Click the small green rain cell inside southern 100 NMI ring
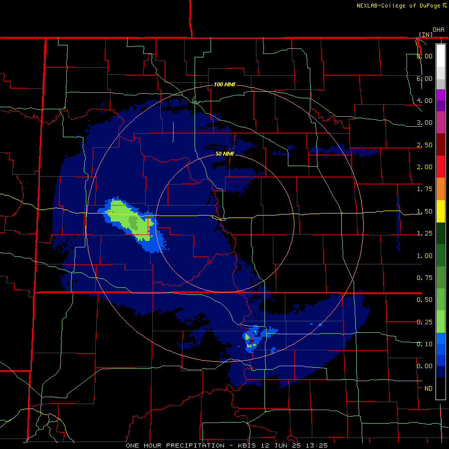Screen dimensions: 449x449 pos(248,337)
